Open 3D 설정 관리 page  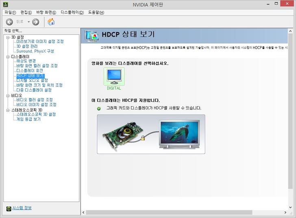point(27,46)
